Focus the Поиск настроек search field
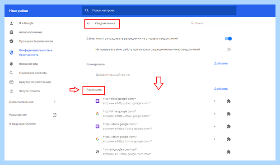Screen dimensions: 280x165 point(159,10)
